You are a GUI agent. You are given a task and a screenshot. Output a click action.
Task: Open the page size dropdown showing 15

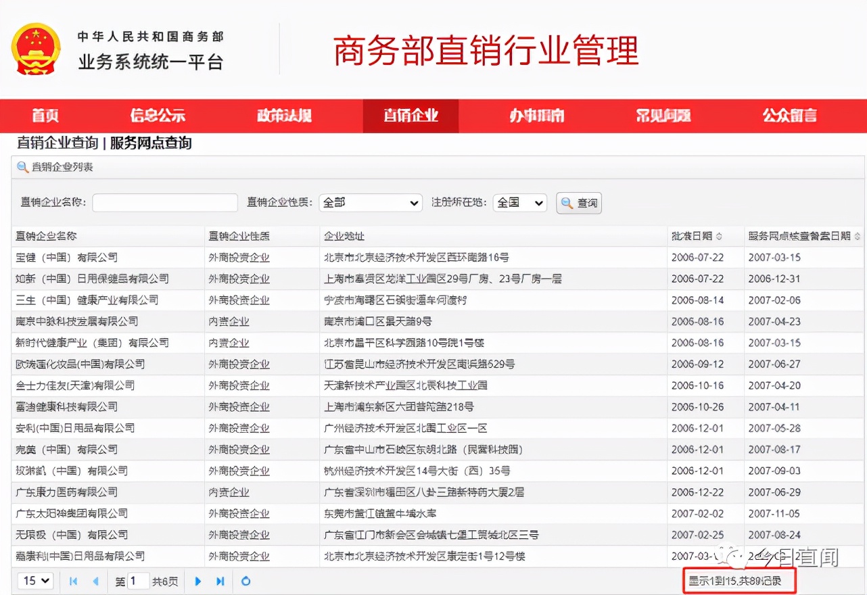click(35, 581)
